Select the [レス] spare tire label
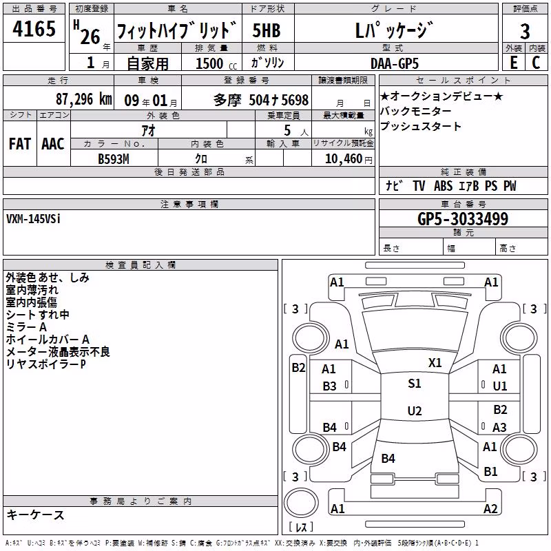This screenshot has width=551, height=551. pos(300,527)
